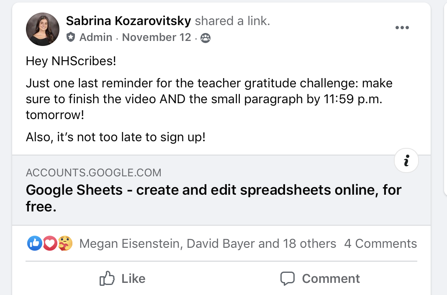Click the "Hey NHScribes!" post text
Viewport: 447px width, 295px height.
coord(71,61)
